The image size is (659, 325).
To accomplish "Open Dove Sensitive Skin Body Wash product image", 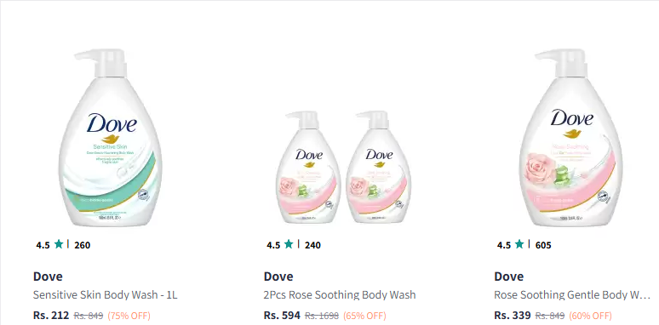I will coord(111,138).
